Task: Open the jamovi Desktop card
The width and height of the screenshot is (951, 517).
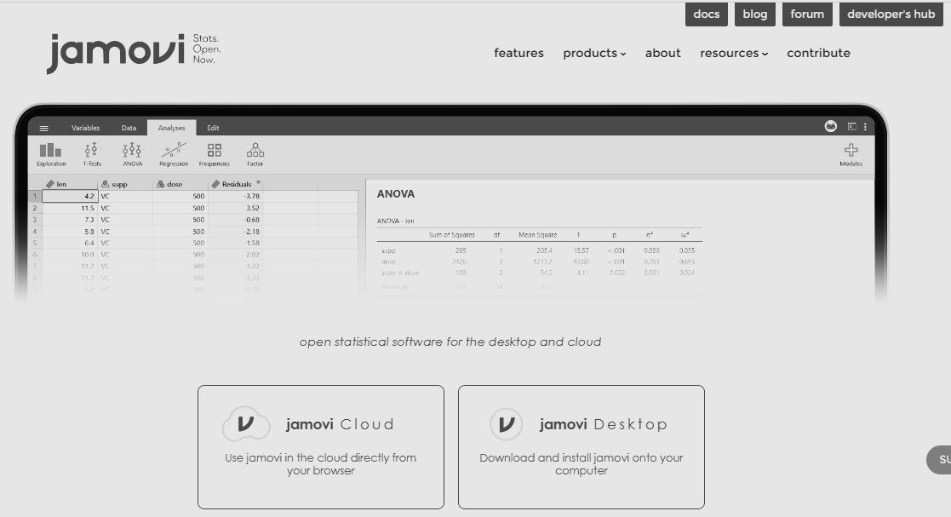Action: click(x=581, y=447)
